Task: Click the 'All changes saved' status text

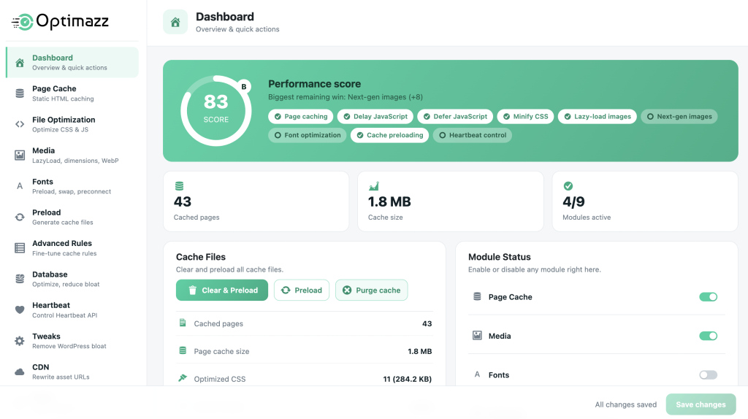Action: pyautogui.click(x=625, y=404)
